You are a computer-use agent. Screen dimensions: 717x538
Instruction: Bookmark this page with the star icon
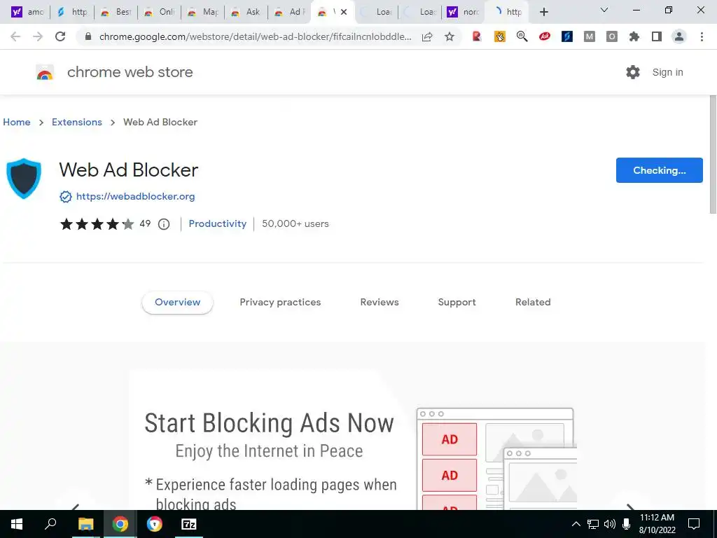point(450,36)
